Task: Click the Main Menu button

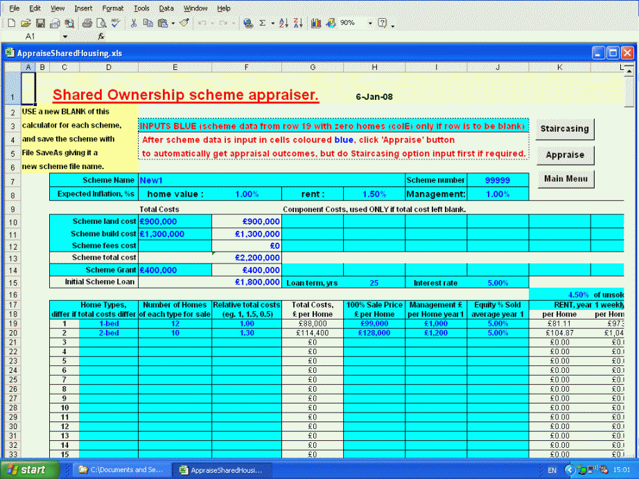Action: [x=566, y=179]
